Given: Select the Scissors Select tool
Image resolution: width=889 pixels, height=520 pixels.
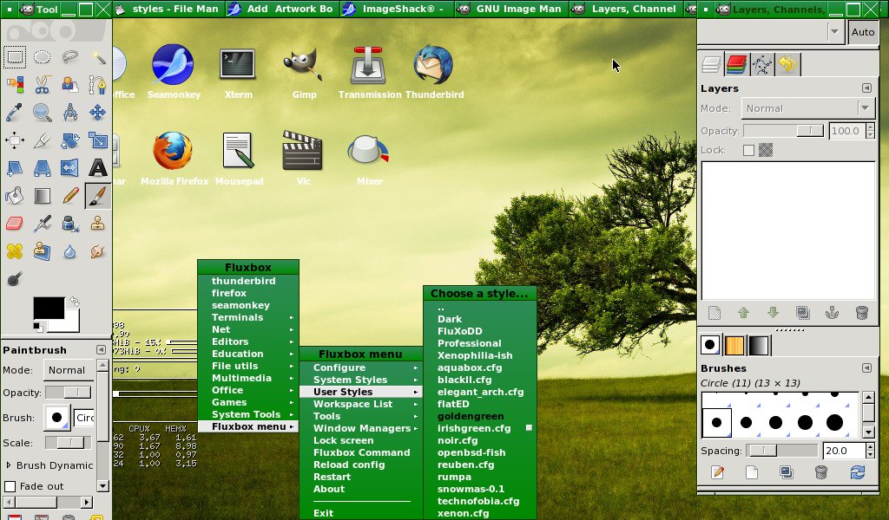Looking at the screenshot, I should 42,85.
